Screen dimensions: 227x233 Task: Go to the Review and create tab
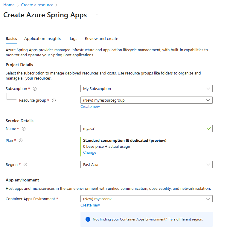point(101,38)
